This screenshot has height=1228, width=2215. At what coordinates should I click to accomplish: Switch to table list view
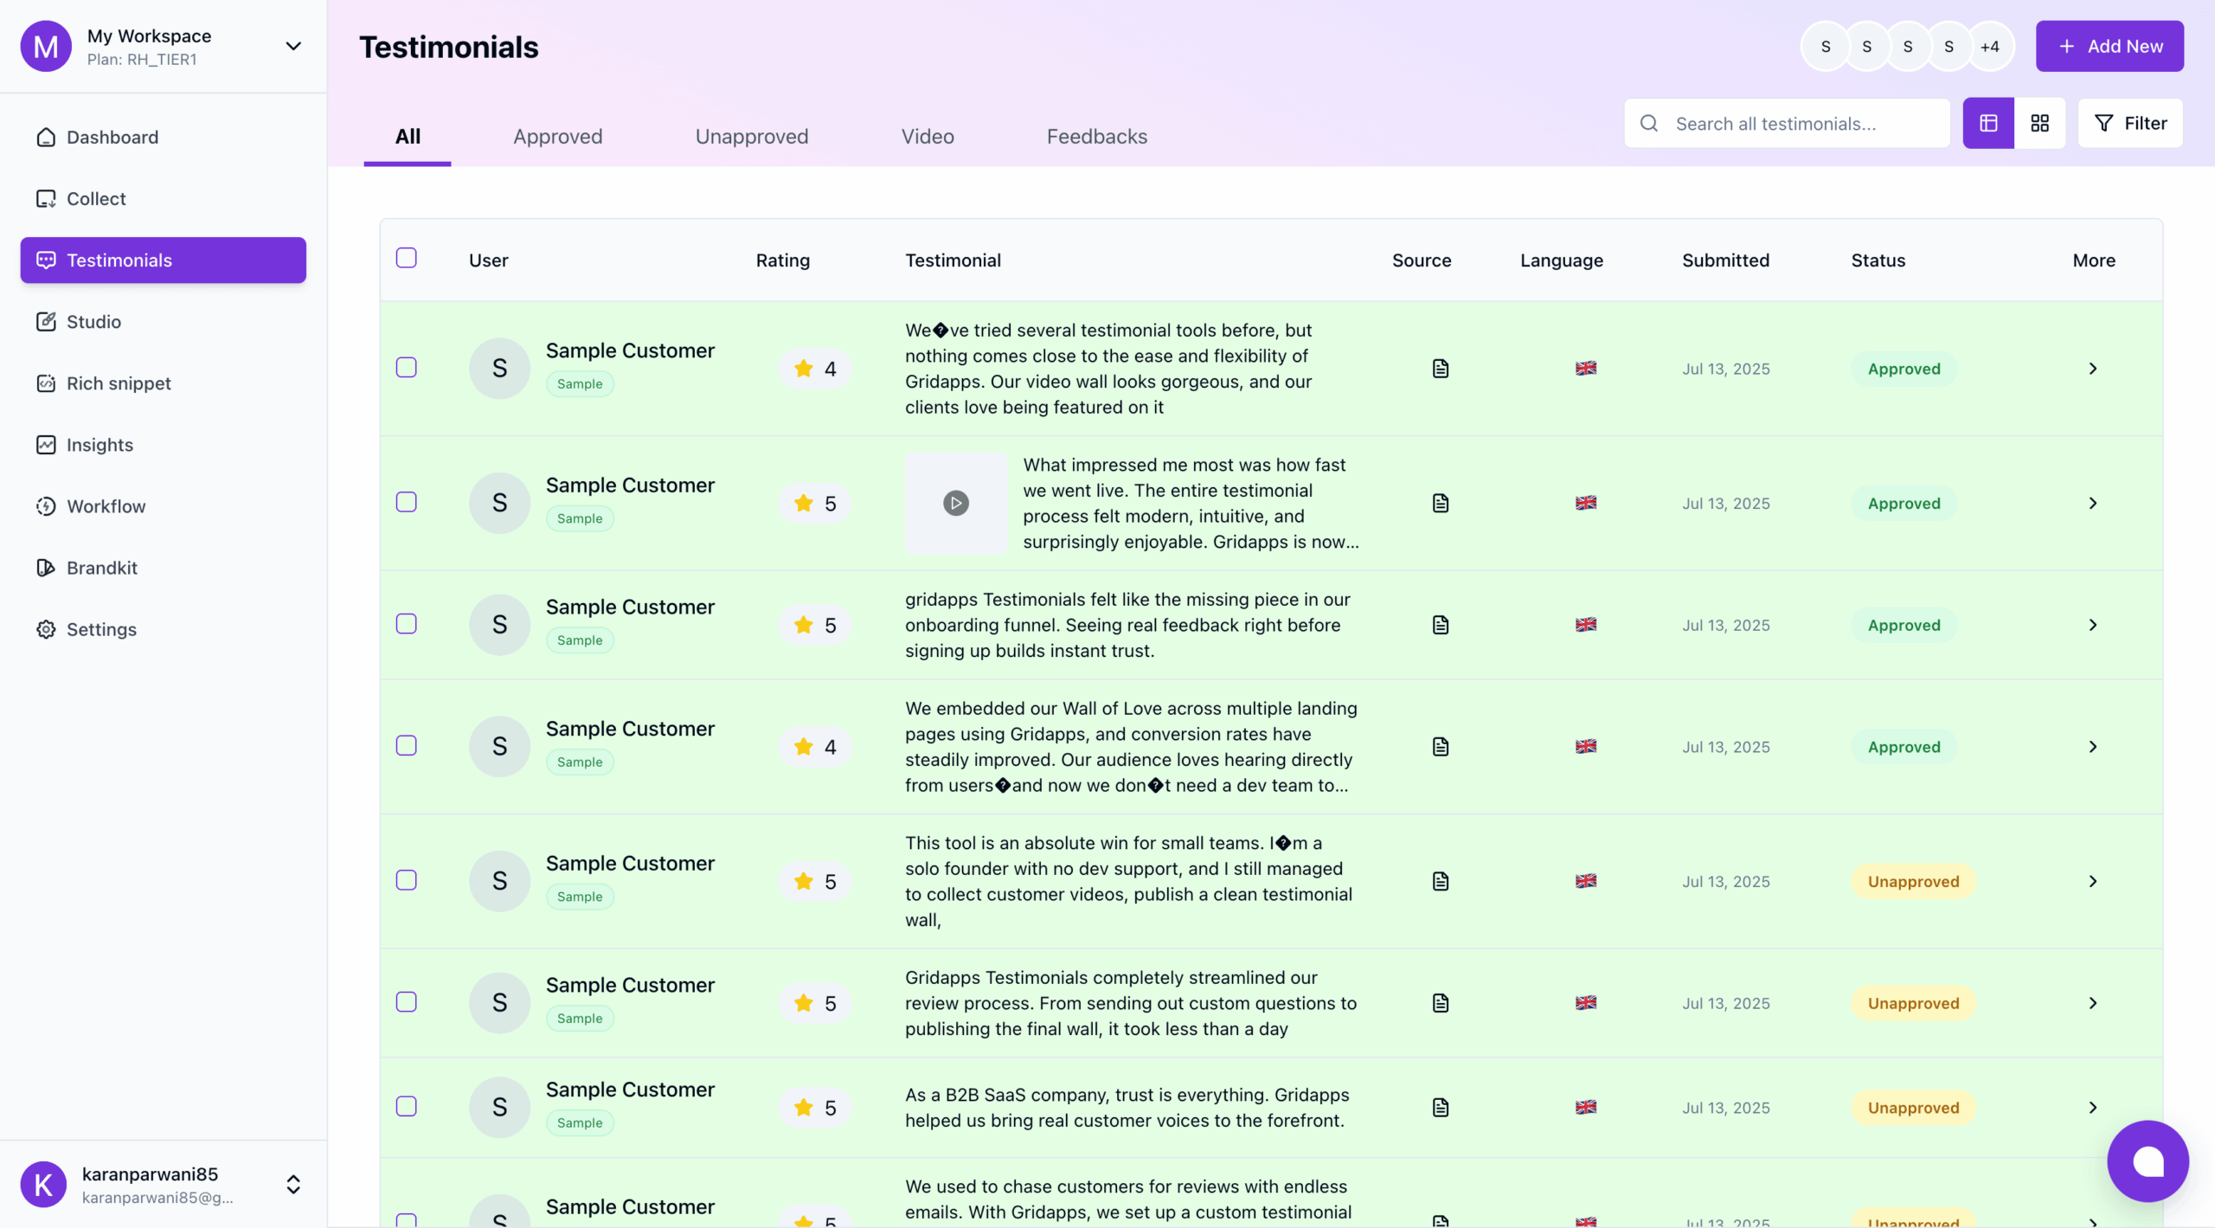point(1988,123)
